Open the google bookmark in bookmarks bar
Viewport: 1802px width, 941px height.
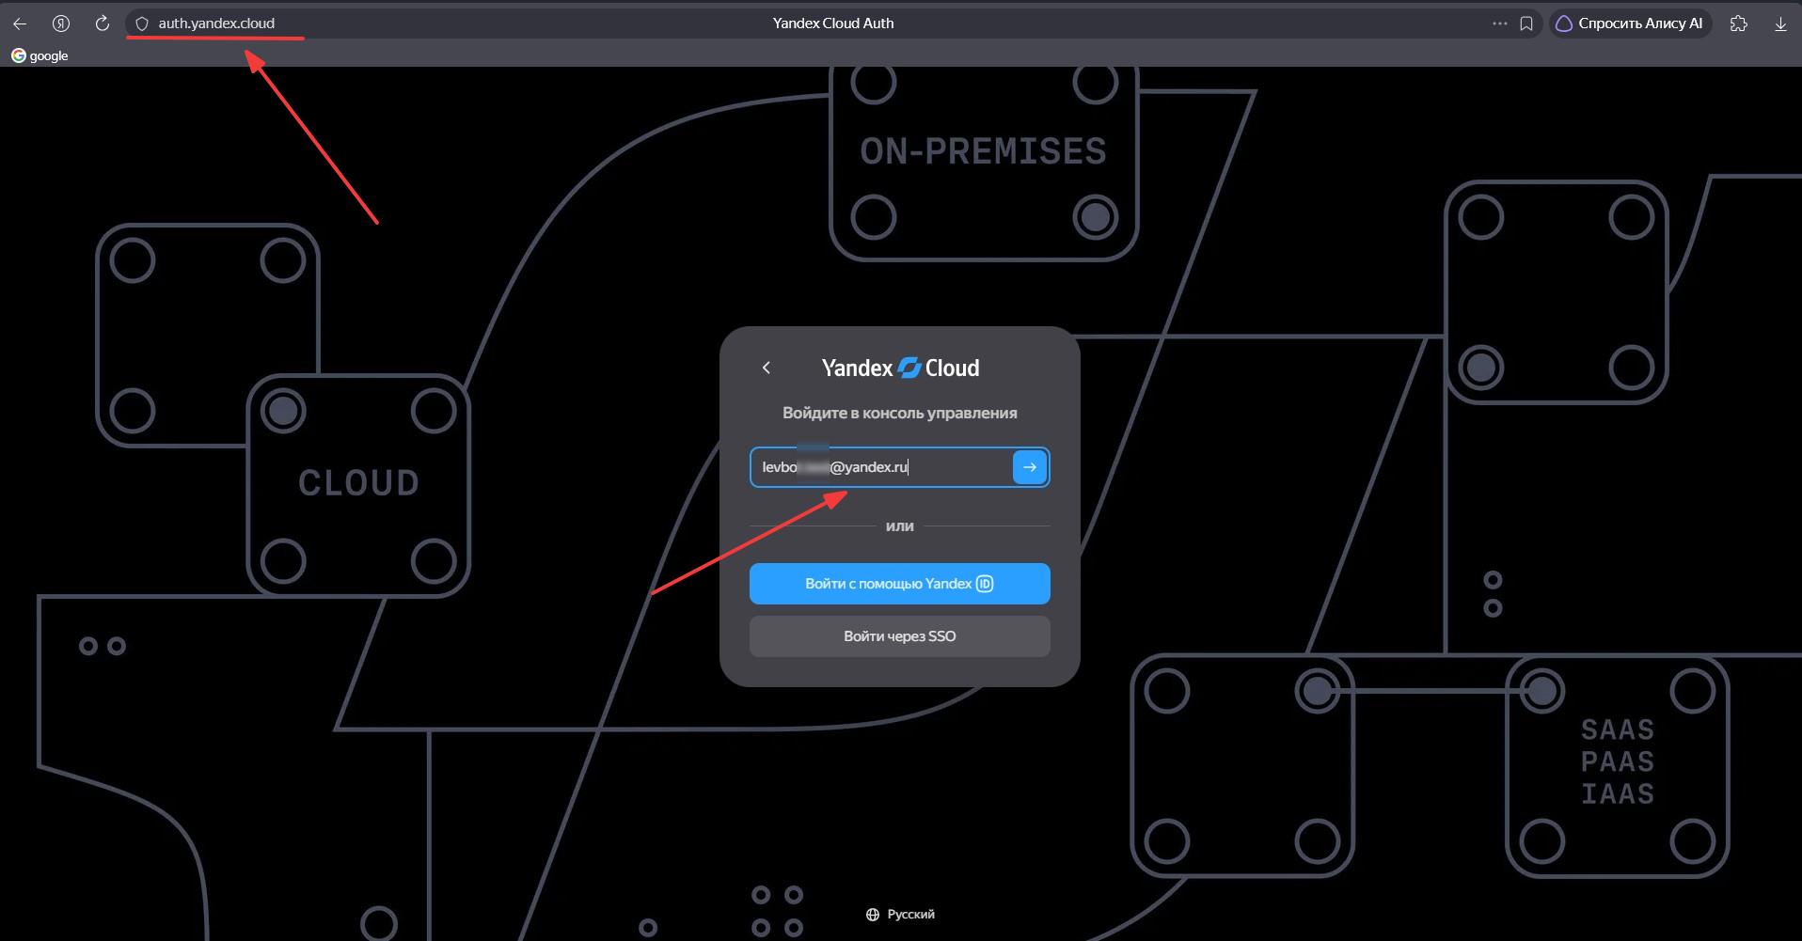[40, 55]
